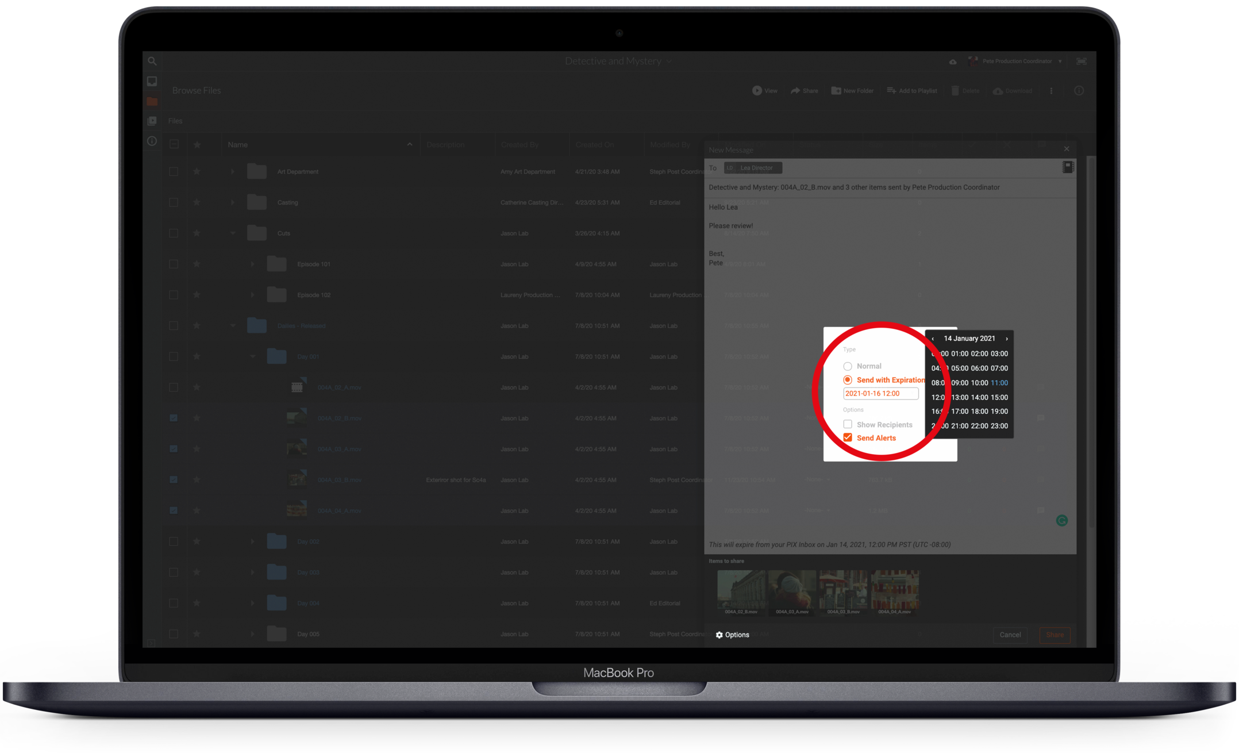Click the Cancel button
The height and width of the screenshot is (753, 1239).
click(1010, 635)
